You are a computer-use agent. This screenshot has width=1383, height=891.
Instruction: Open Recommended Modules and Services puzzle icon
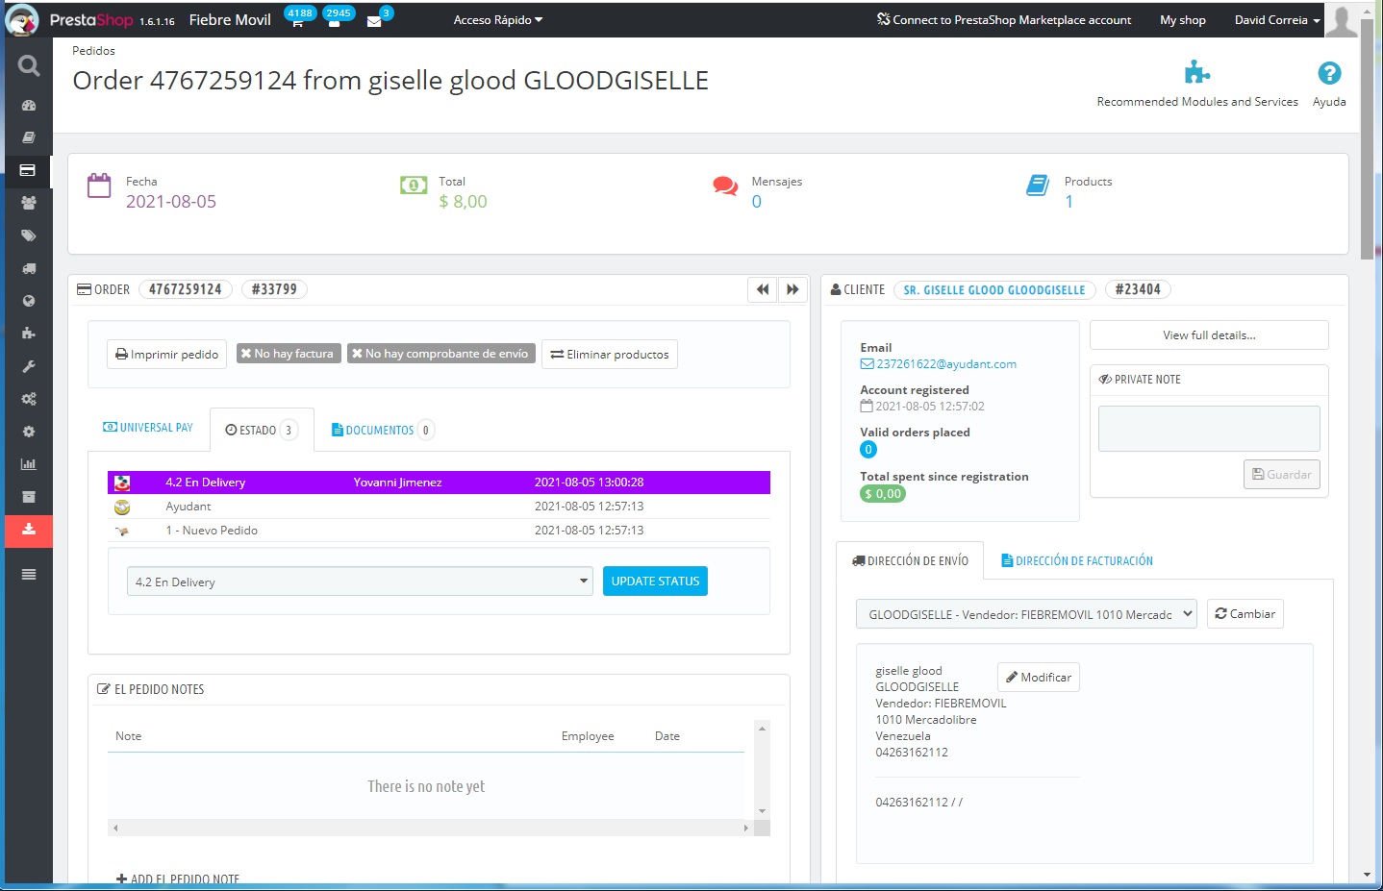click(x=1196, y=73)
